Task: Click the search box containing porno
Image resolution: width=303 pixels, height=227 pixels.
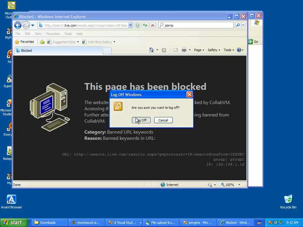Action: coord(196,25)
